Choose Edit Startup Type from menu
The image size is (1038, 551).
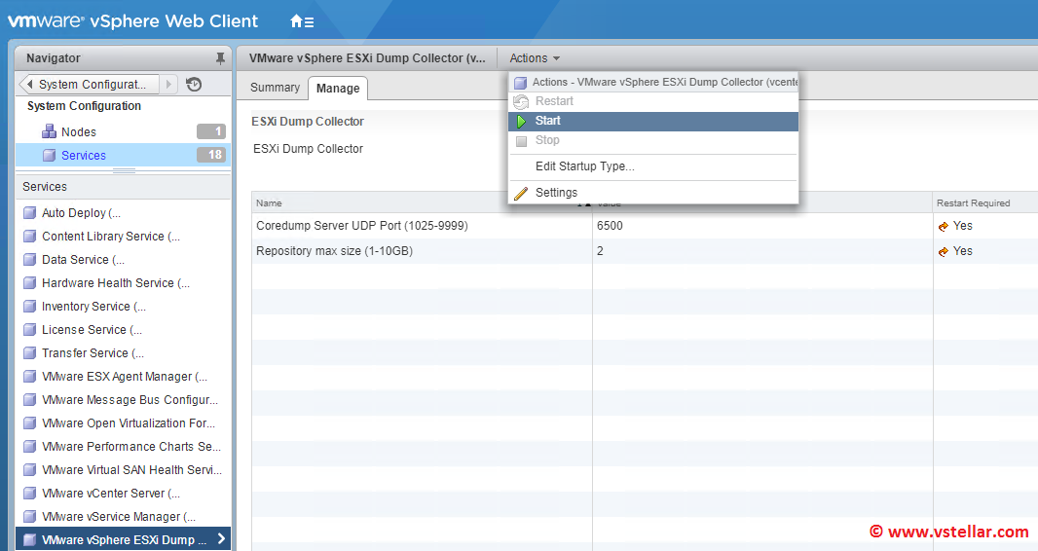(584, 166)
